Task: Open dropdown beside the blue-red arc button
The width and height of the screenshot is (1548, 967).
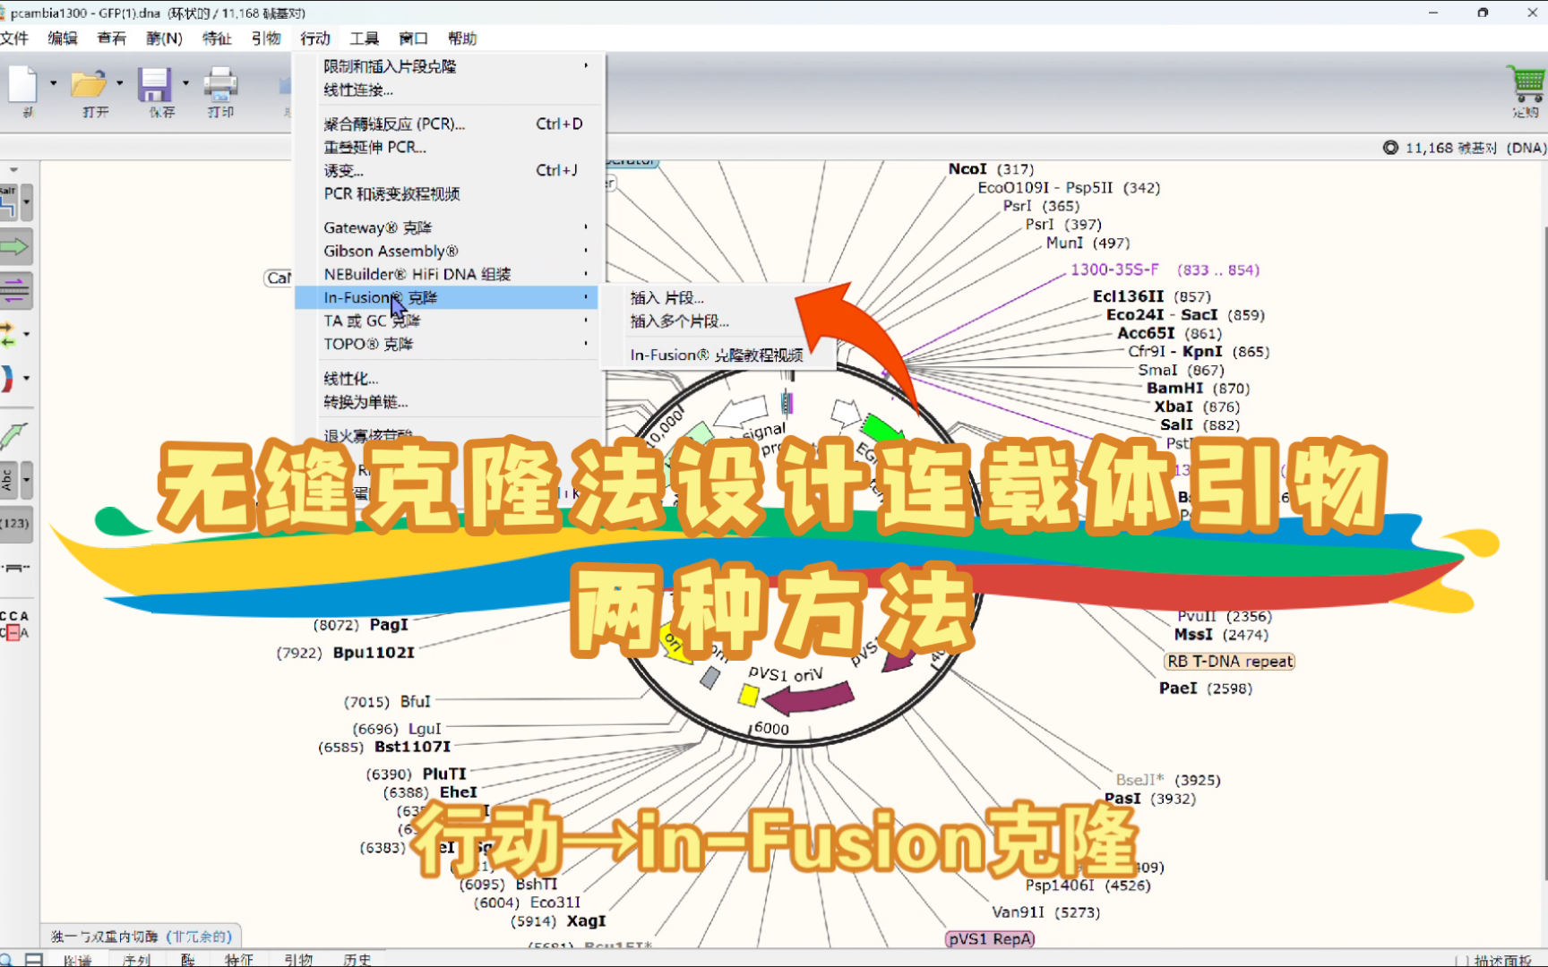Action: 27,379
